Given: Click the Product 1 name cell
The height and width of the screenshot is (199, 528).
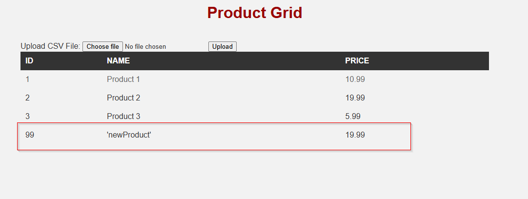Looking at the screenshot, I should pyautogui.click(x=123, y=80).
